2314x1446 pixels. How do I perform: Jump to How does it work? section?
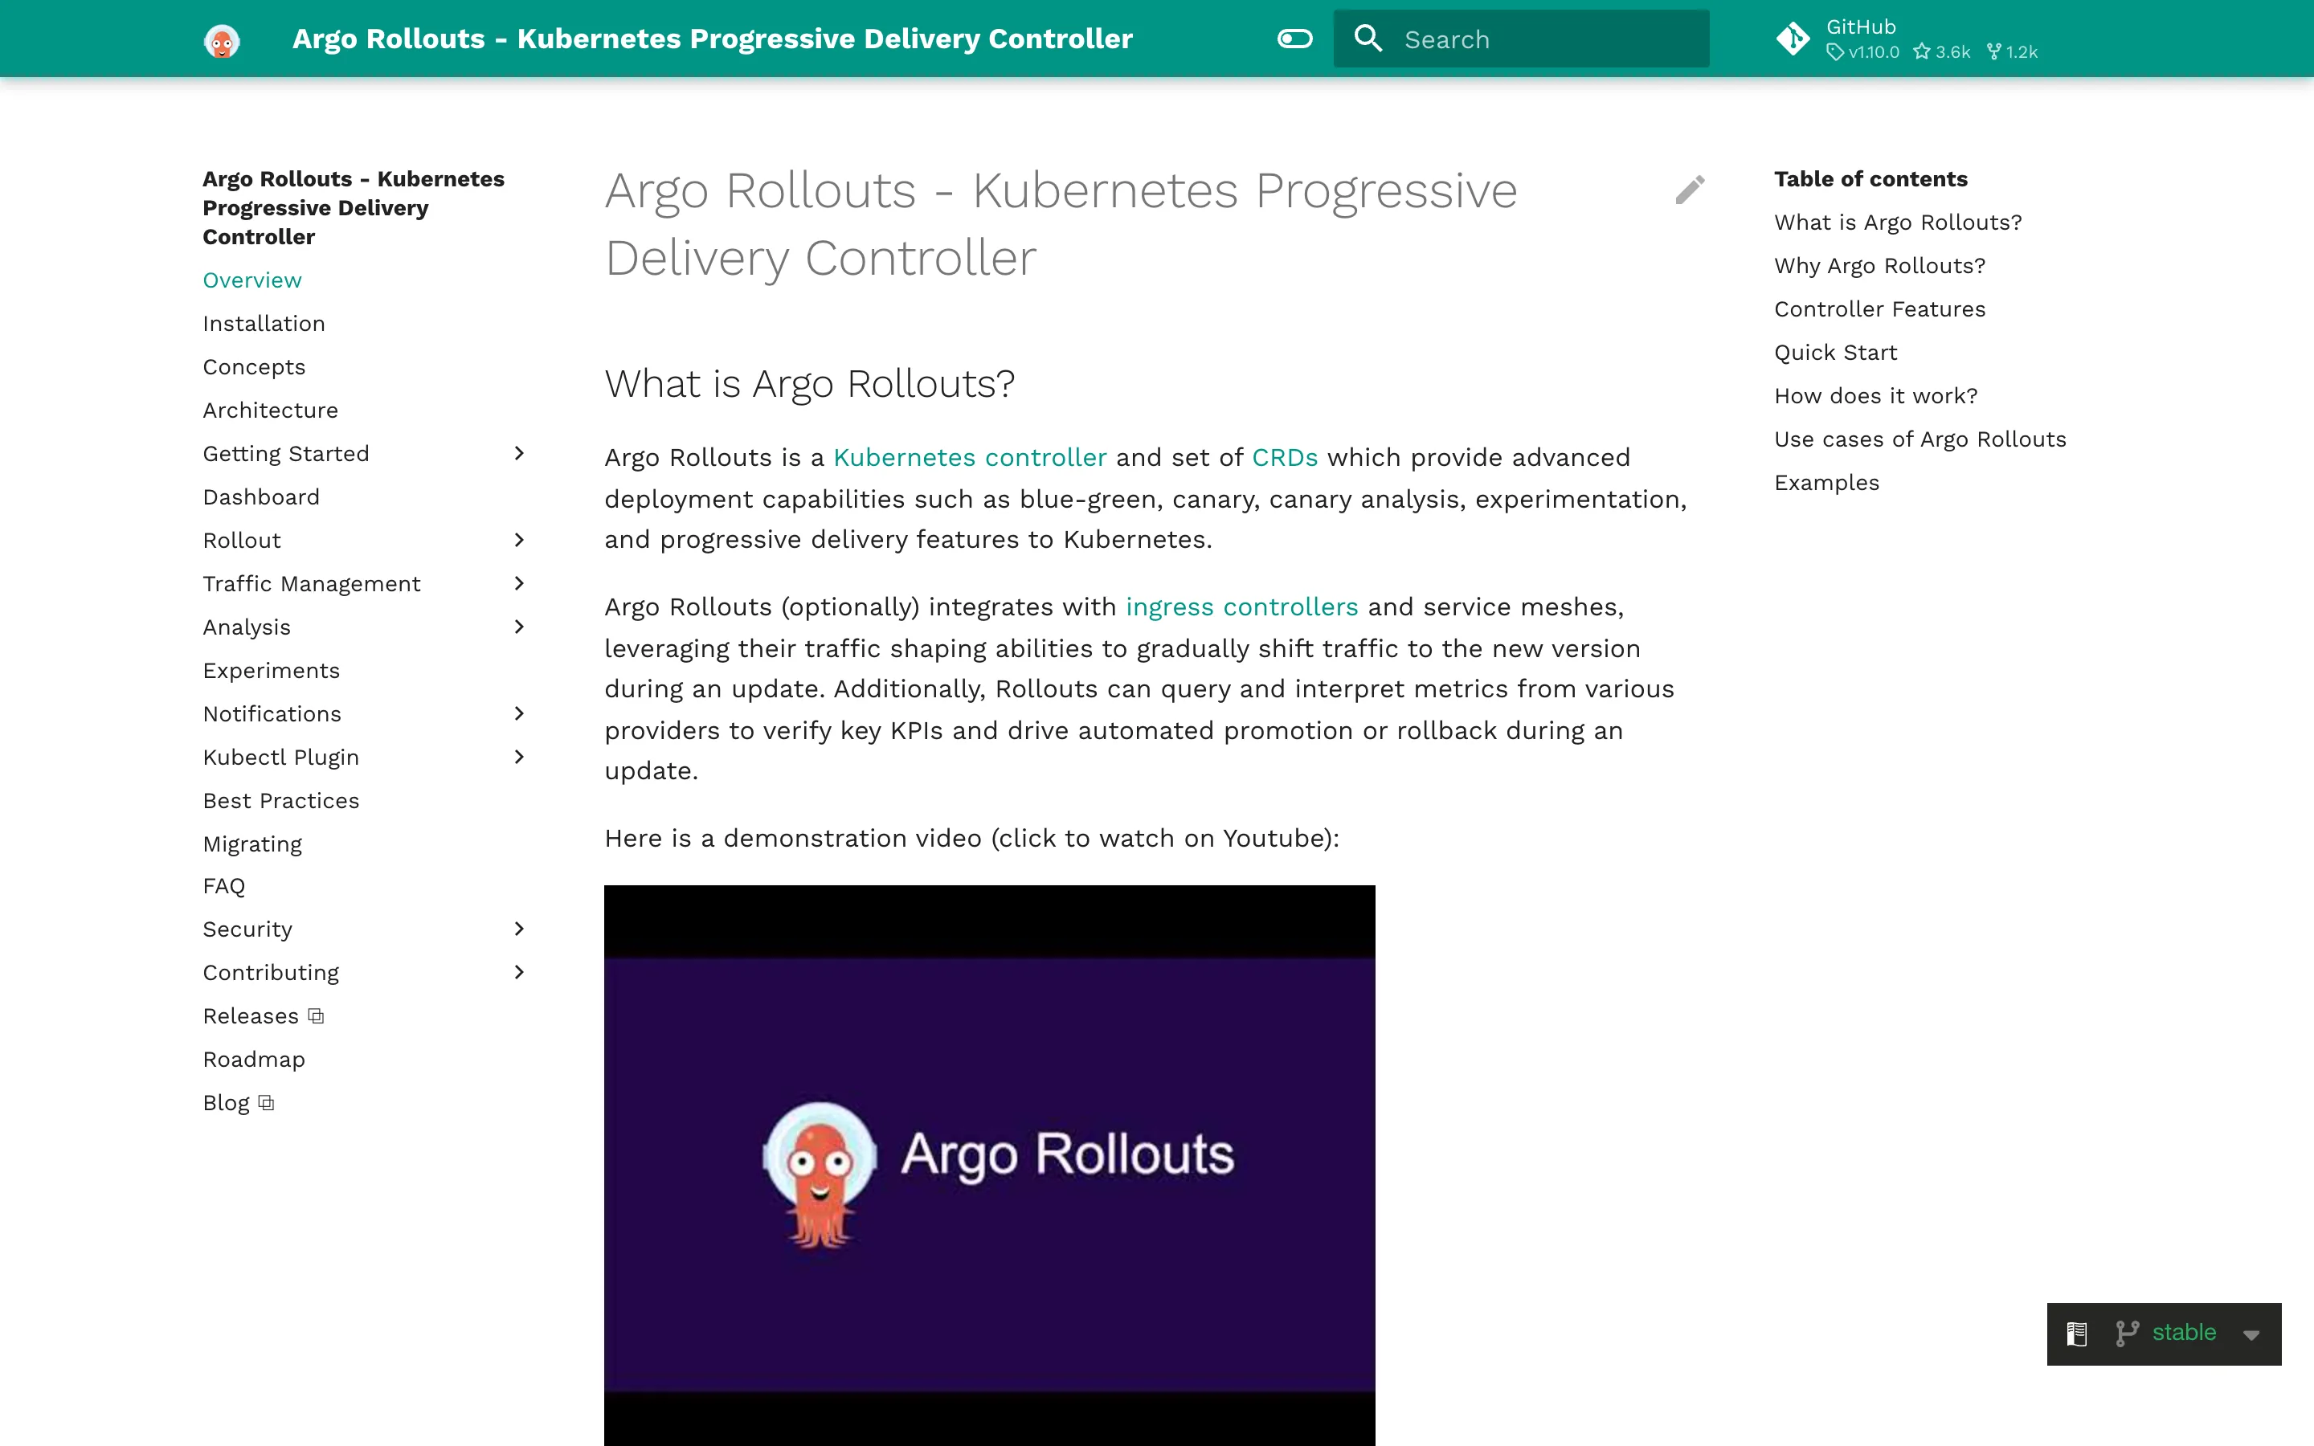click(1876, 396)
